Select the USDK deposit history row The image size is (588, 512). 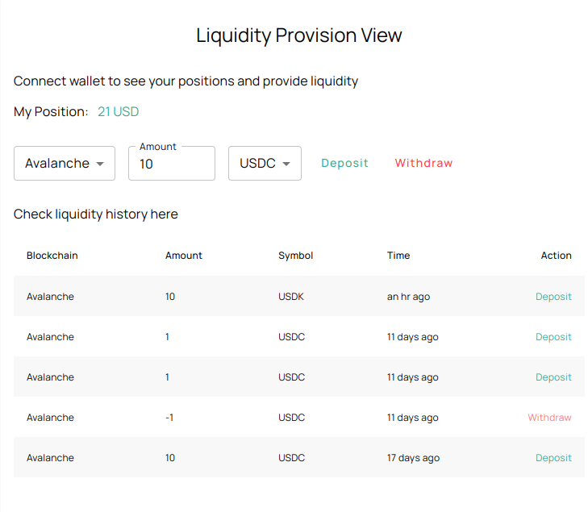coord(298,297)
